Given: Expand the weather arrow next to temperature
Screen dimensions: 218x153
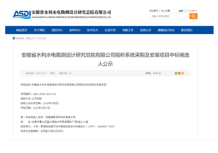Looking at the screenshot, I should click(x=197, y=11).
